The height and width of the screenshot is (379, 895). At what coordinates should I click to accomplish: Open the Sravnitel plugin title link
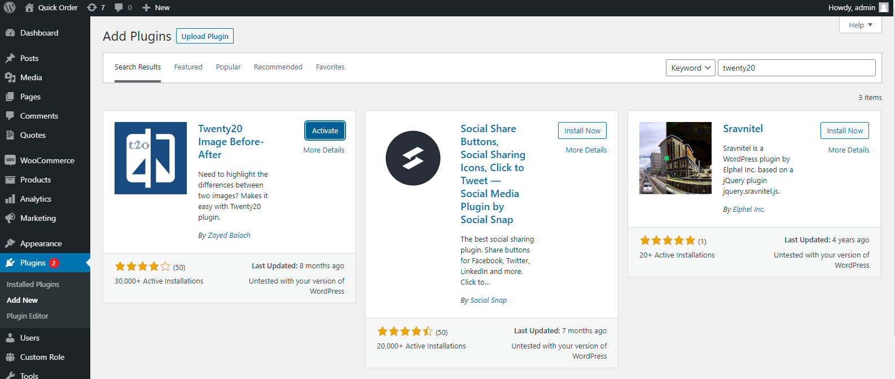pos(743,129)
